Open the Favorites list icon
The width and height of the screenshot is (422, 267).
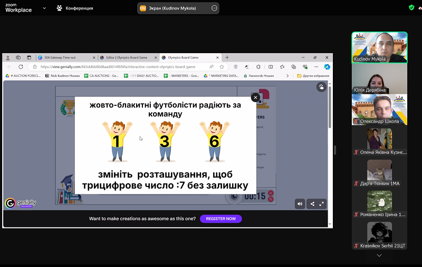pos(282,67)
